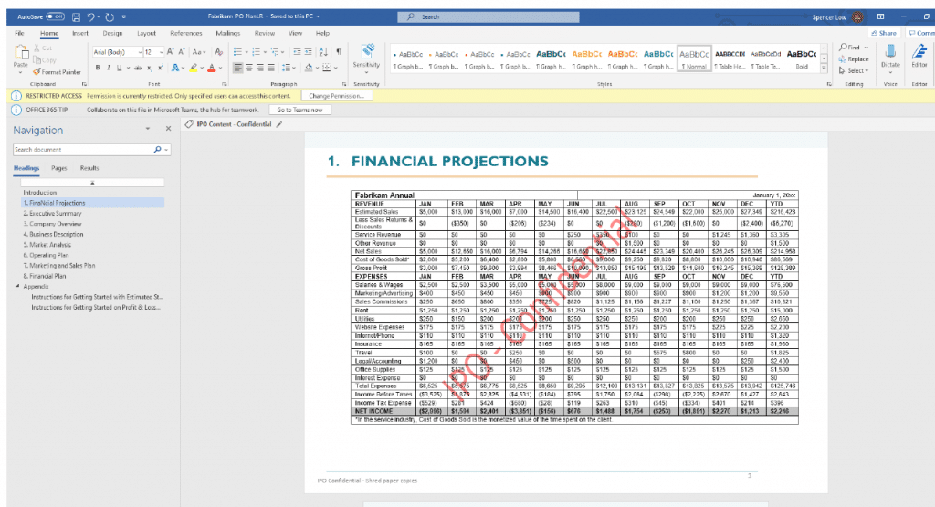Close the Navigation pane
Screen dimensions: 935x507
click(x=168, y=129)
